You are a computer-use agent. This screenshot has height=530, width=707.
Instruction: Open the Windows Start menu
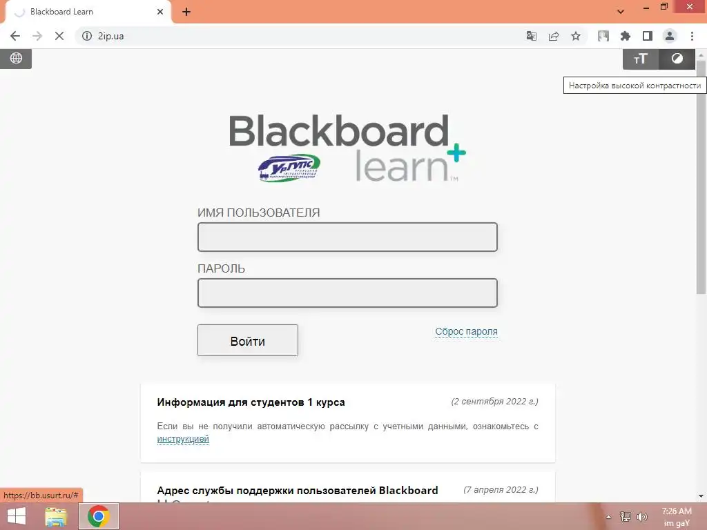click(17, 516)
